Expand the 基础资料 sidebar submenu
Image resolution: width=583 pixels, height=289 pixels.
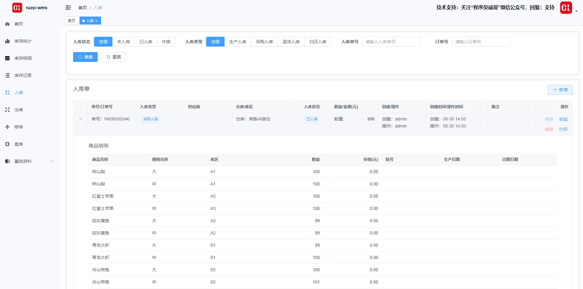click(53, 161)
